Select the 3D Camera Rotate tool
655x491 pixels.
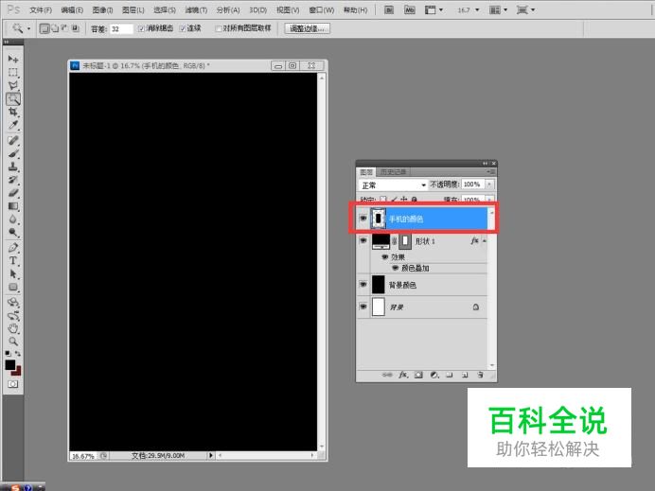click(13, 315)
